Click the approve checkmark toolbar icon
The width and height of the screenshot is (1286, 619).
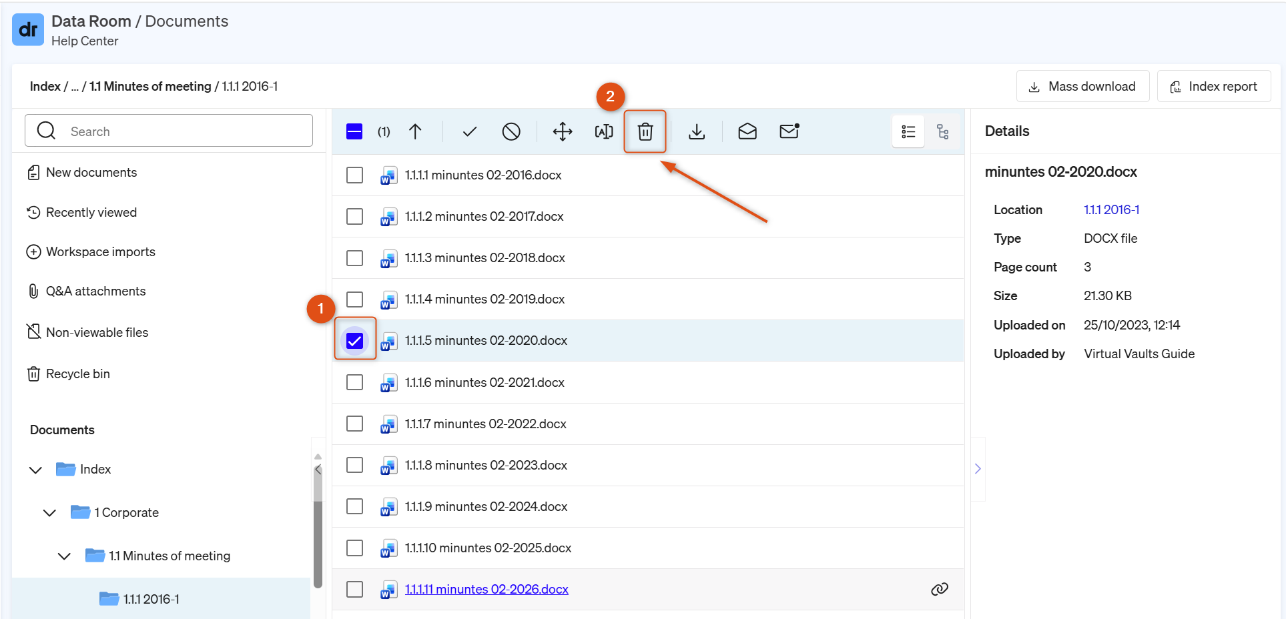(x=470, y=131)
